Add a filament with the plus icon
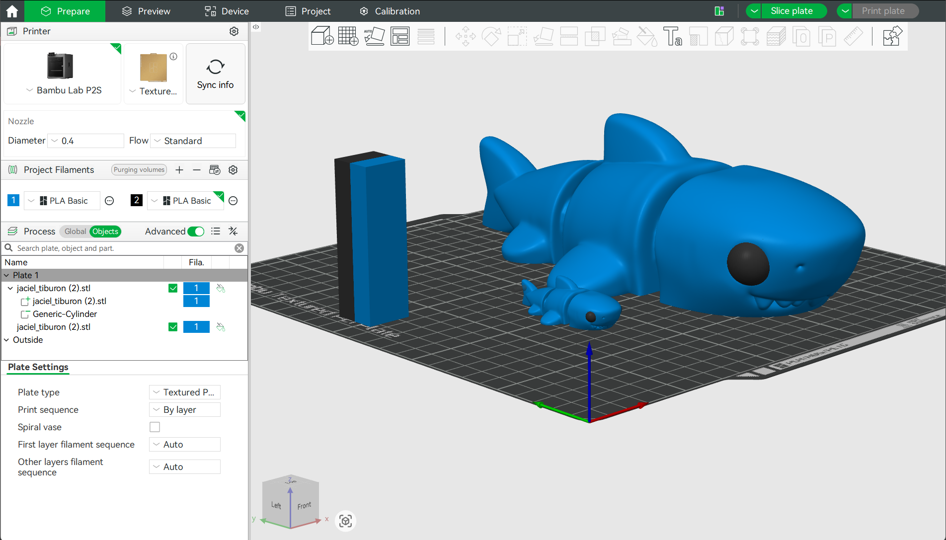This screenshot has height=540, width=946. pos(179,170)
